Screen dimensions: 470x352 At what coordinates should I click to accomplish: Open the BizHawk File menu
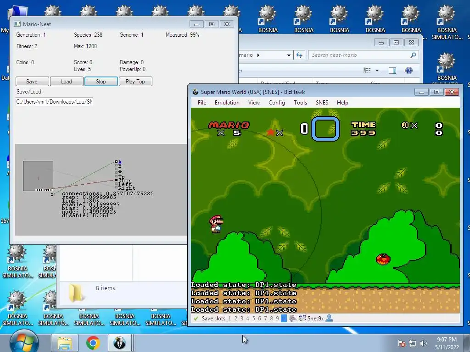tap(202, 103)
